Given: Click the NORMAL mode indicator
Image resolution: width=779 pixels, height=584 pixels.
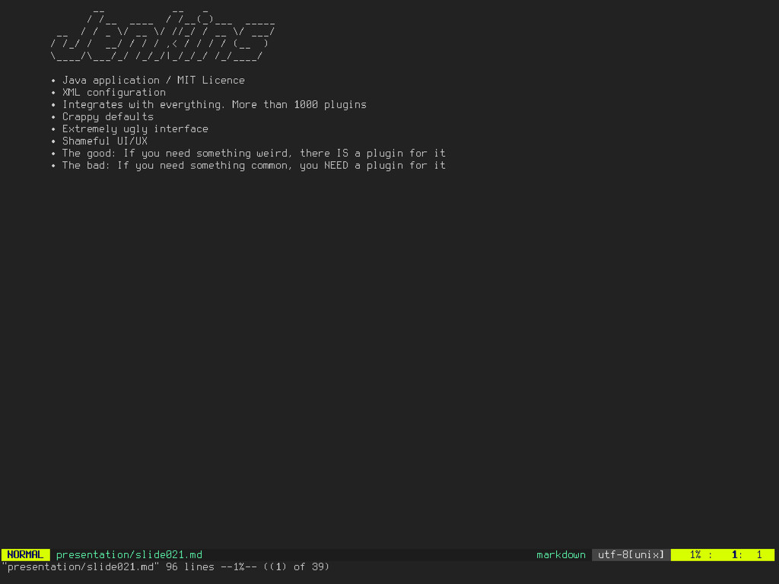Looking at the screenshot, I should pos(25,554).
